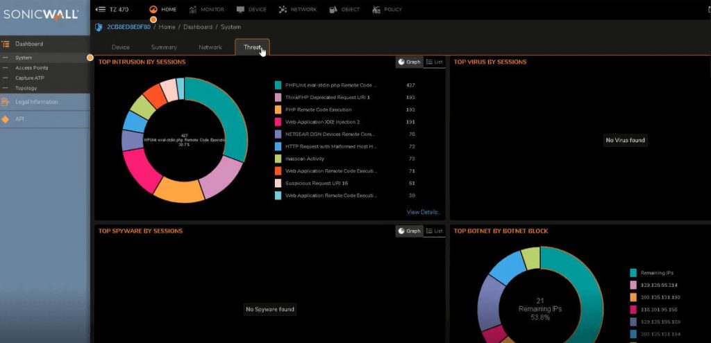This screenshot has height=343, width=711.
Task: Open Capture ATP in the sidebar
Action: pyautogui.click(x=29, y=78)
